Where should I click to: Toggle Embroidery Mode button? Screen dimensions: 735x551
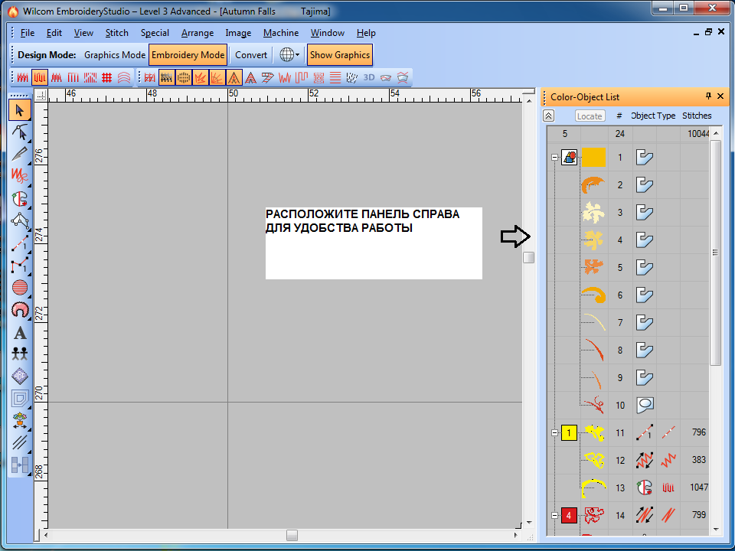(x=188, y=55)
